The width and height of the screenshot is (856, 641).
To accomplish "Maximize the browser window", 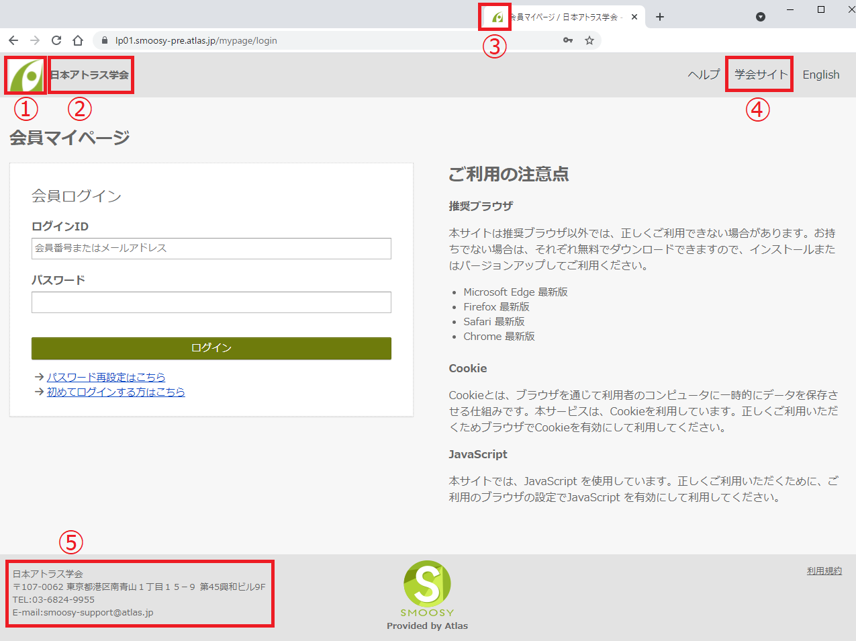I will [x=821, y=9].
